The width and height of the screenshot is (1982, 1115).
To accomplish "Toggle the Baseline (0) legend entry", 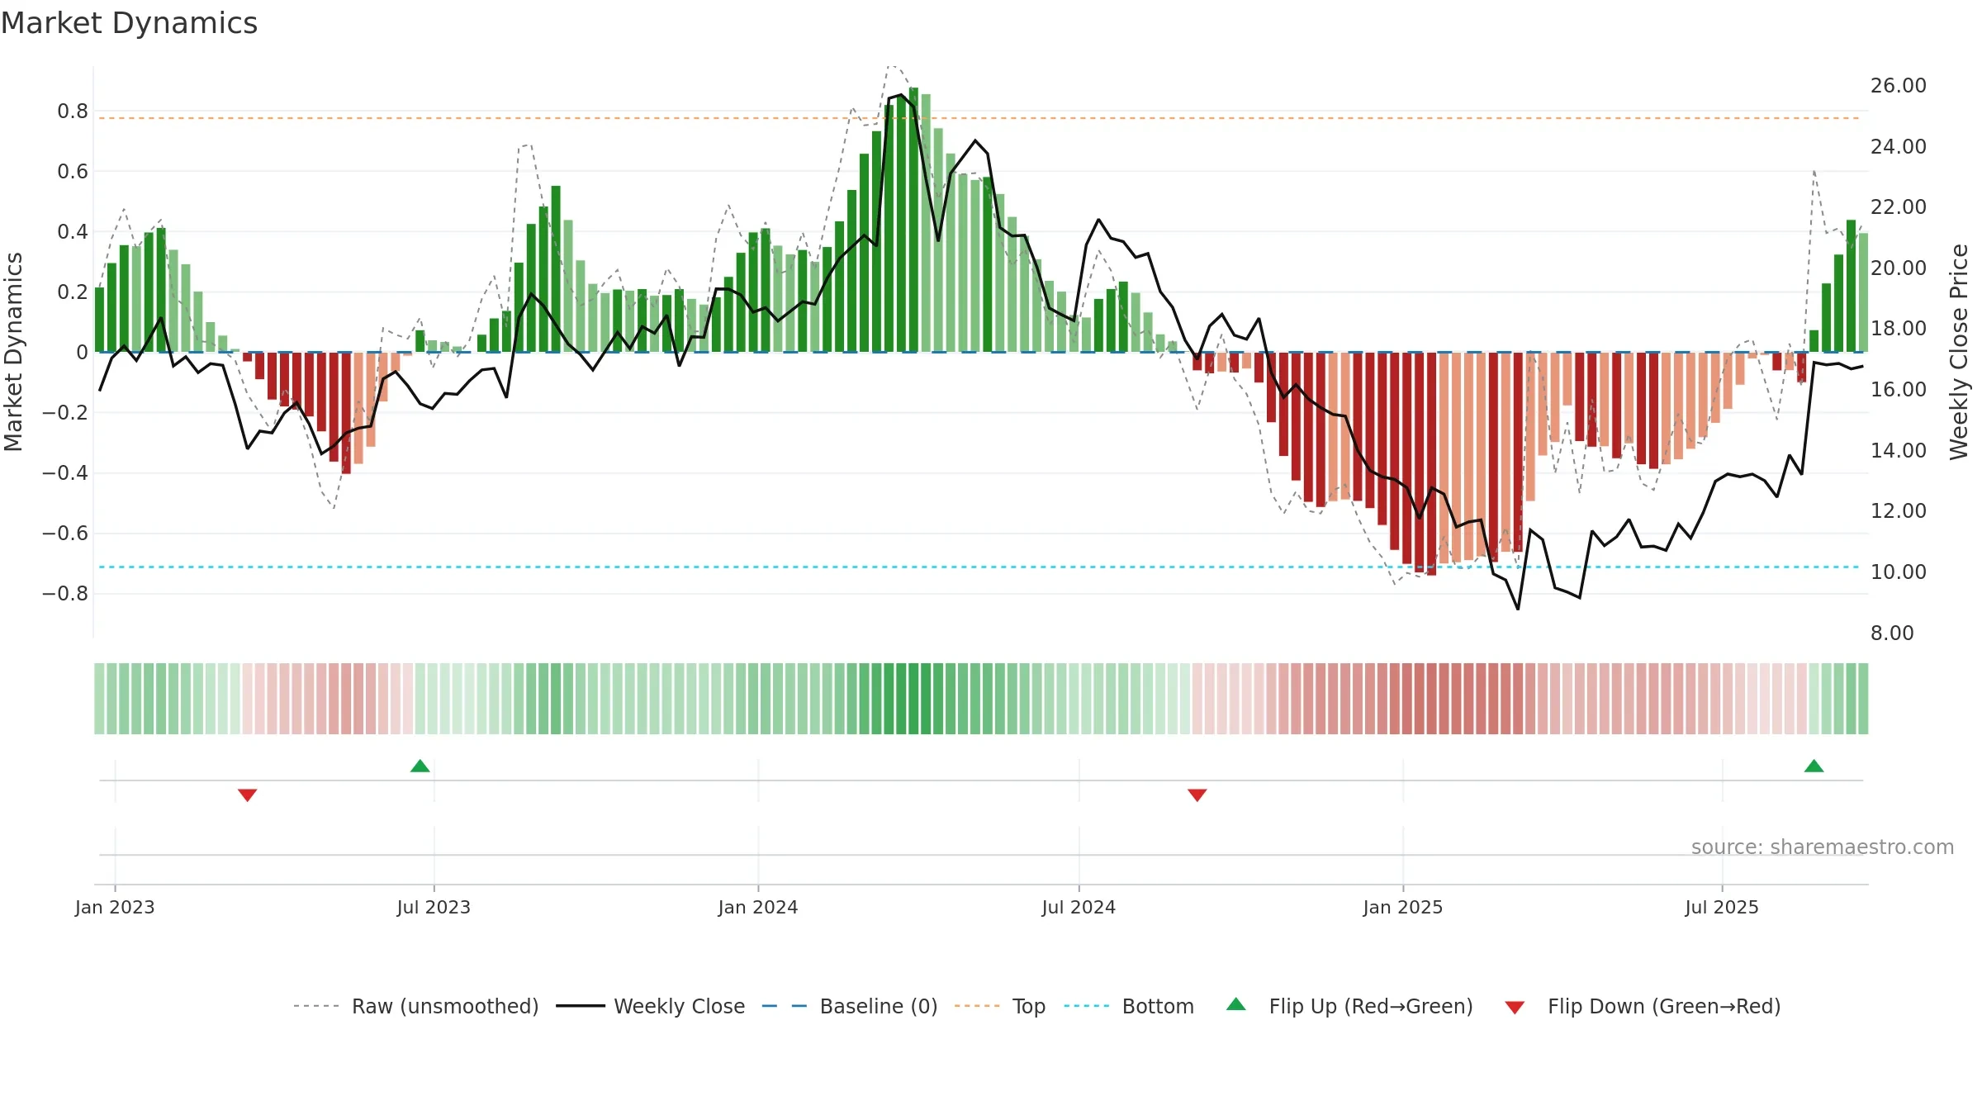I will [x=850, y=1006].
